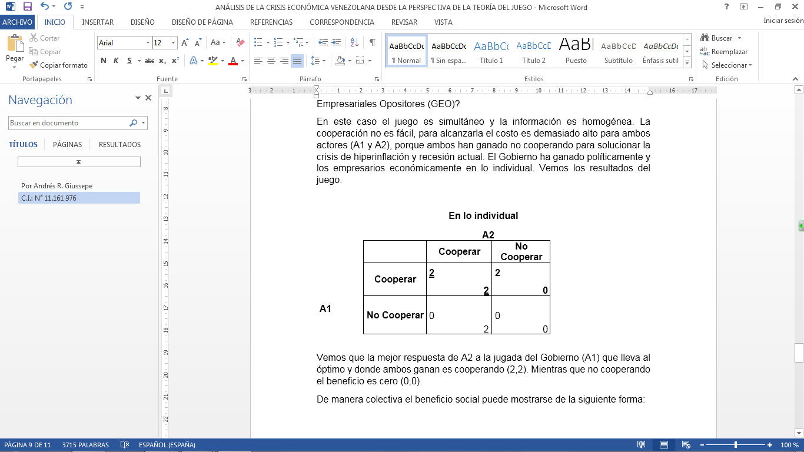This screenshot has width=804, height=452.
Task: Clear all formatting eraser icon
Action: click(240, 43)
